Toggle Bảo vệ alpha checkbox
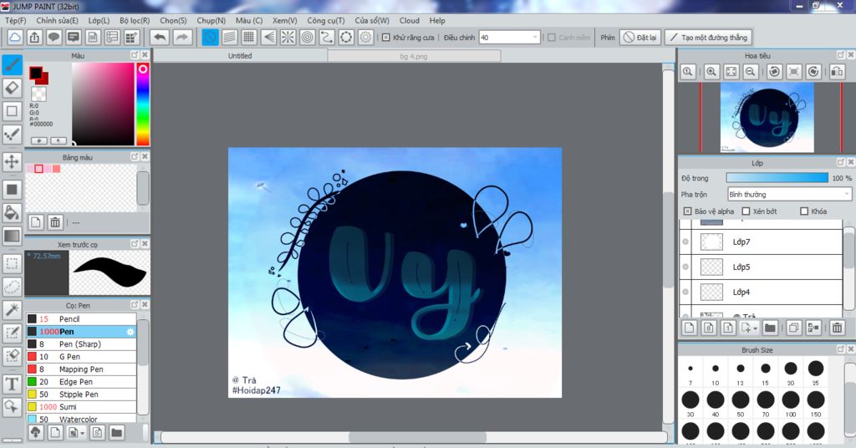This screenshot has width=856, height=448. [x=687, y=211]
